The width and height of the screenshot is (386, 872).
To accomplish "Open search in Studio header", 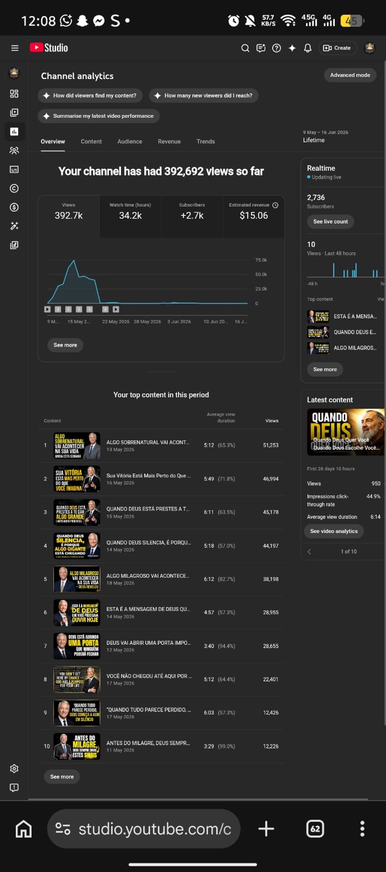I will 245,48.
